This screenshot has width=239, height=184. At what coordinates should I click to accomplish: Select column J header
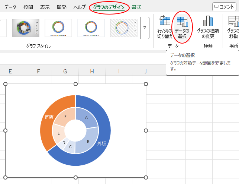(146, 71)
